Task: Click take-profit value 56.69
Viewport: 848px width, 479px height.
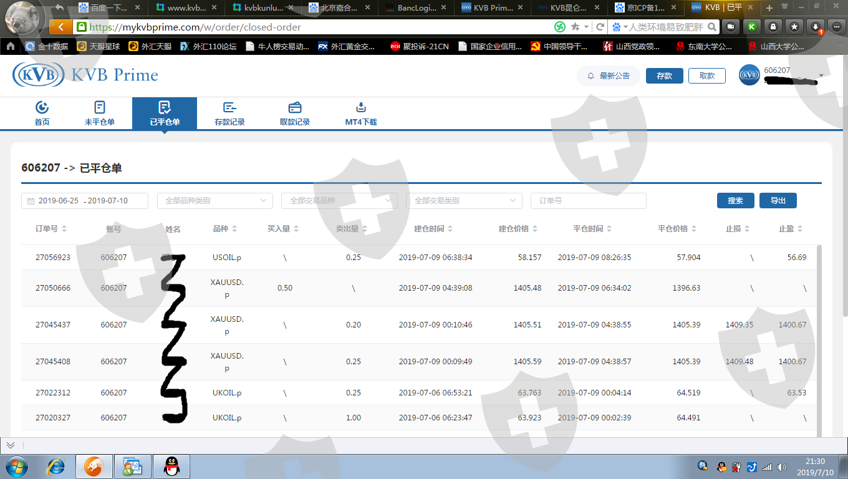Action: [x=797, y=258]
